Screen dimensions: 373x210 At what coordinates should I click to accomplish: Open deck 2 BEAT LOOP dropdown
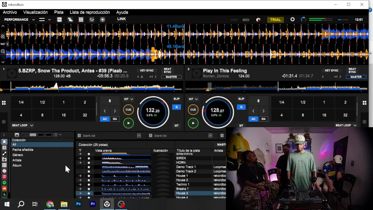(x=346, y=125)
